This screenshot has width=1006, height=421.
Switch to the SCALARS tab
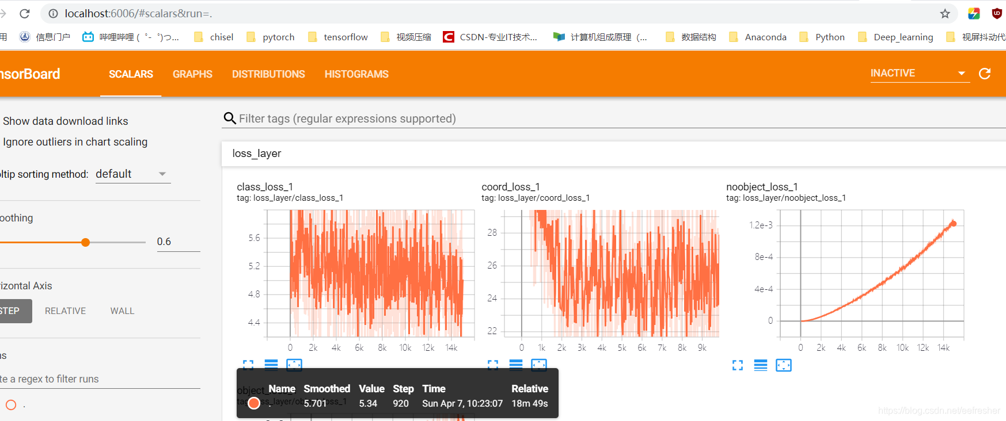[131, 74]
